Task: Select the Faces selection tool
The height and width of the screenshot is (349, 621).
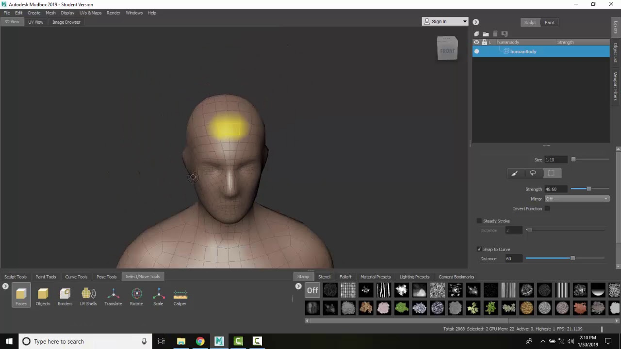Action: click(x=21, y=296)
